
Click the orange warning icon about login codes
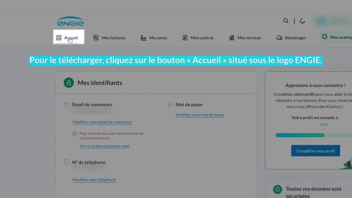(x=75, y=133)
